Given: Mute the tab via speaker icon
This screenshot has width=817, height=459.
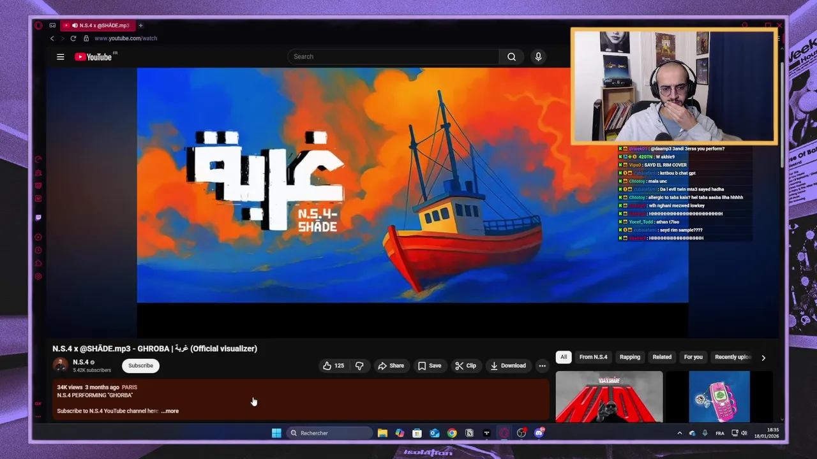Looking at the screenshot, I should [x=75, y=25].
